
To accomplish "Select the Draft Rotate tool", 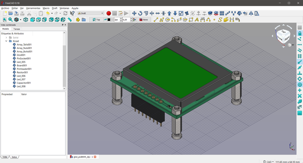I will [x=140, y=13].
